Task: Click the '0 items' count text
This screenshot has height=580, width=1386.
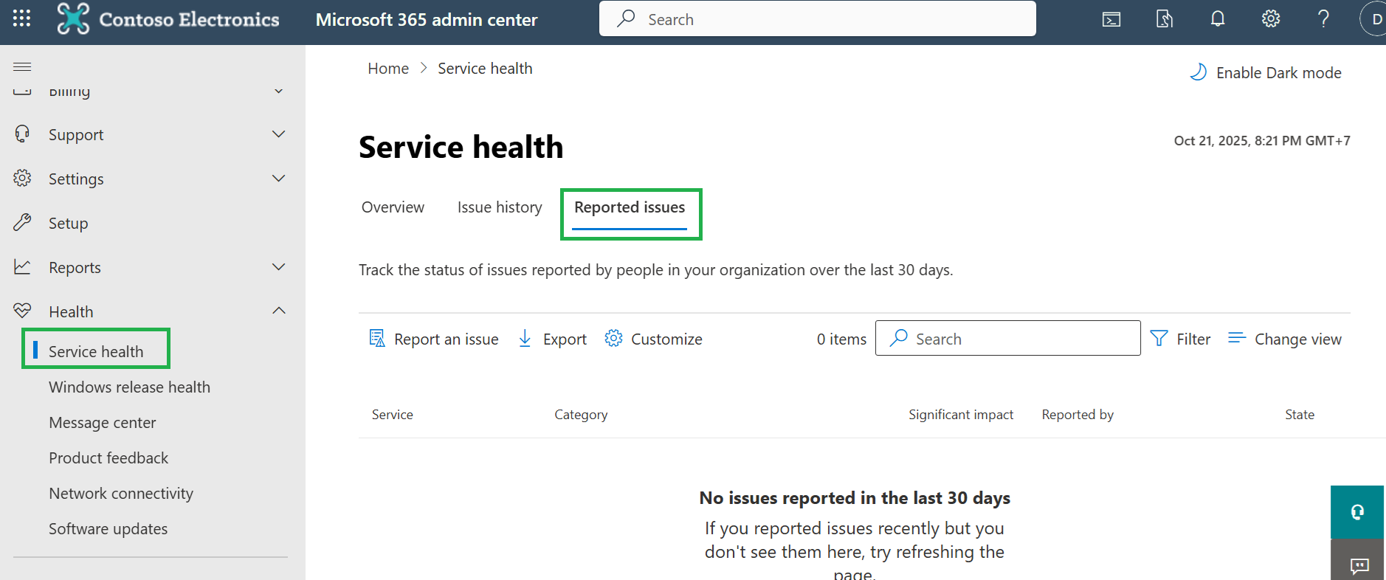Action: pos(841,339)
